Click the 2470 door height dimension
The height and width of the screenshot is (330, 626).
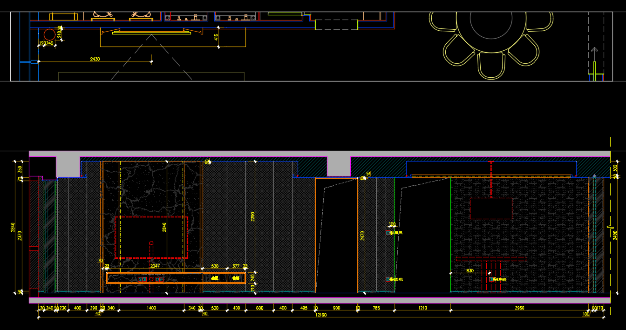coord(362,236)
